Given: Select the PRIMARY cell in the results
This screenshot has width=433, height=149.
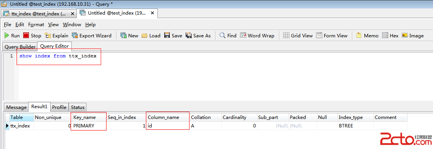Looking at the screenshot, I should (89, 126).
